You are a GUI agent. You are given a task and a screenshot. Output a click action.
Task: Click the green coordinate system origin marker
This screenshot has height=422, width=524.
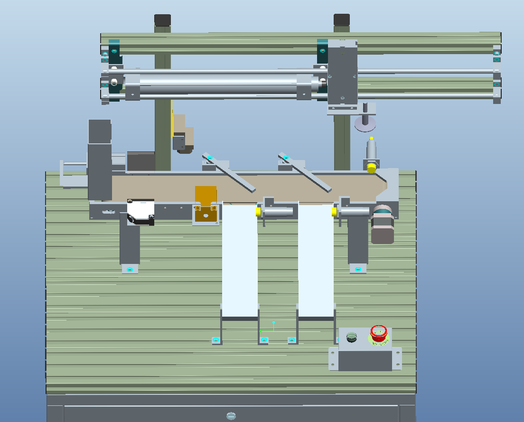pos(261,331)
